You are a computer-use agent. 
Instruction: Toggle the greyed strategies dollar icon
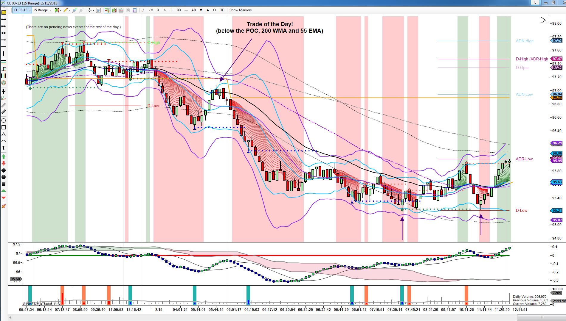[x=128, y=10]
